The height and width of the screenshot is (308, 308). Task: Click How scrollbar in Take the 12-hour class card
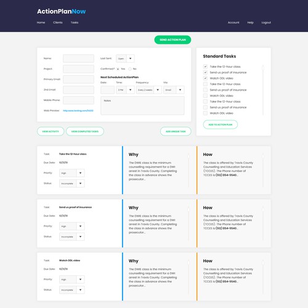click(263, 171)
